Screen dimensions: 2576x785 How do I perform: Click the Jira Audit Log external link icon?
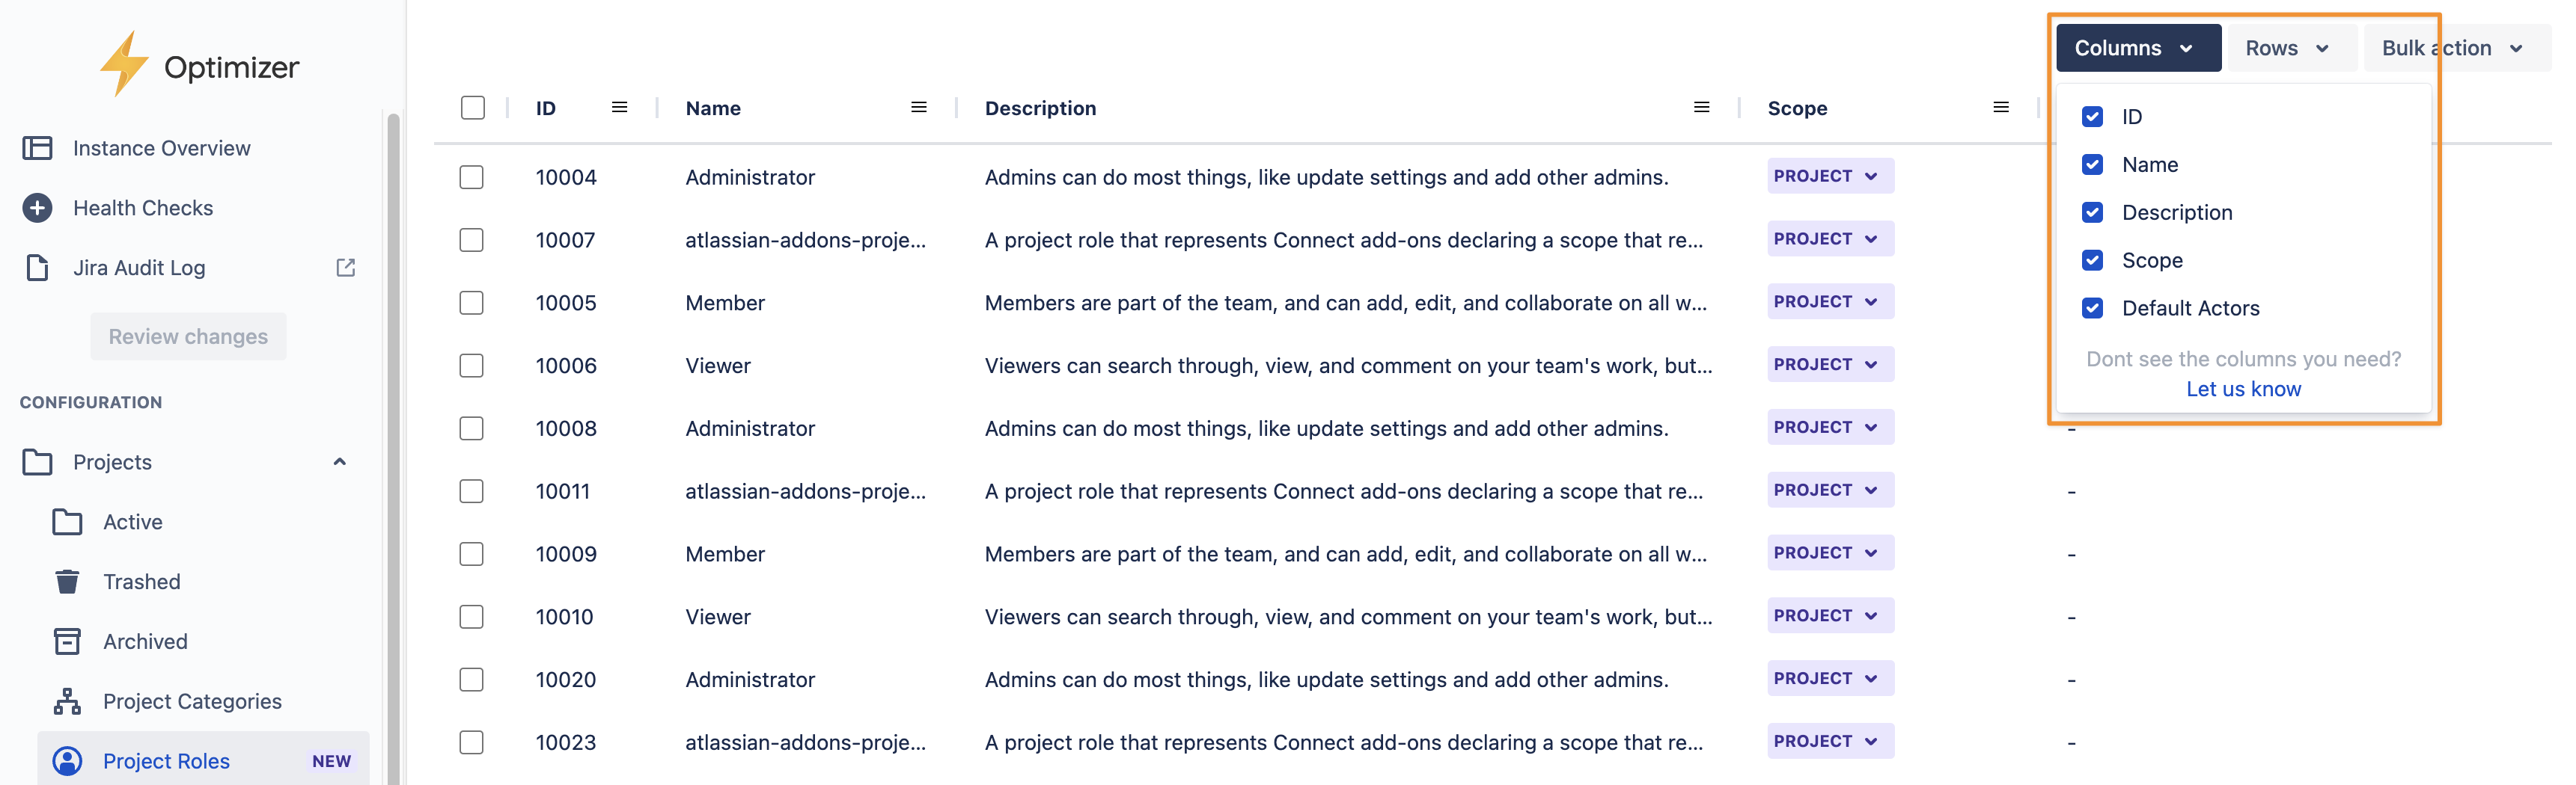tap(346, 268)
